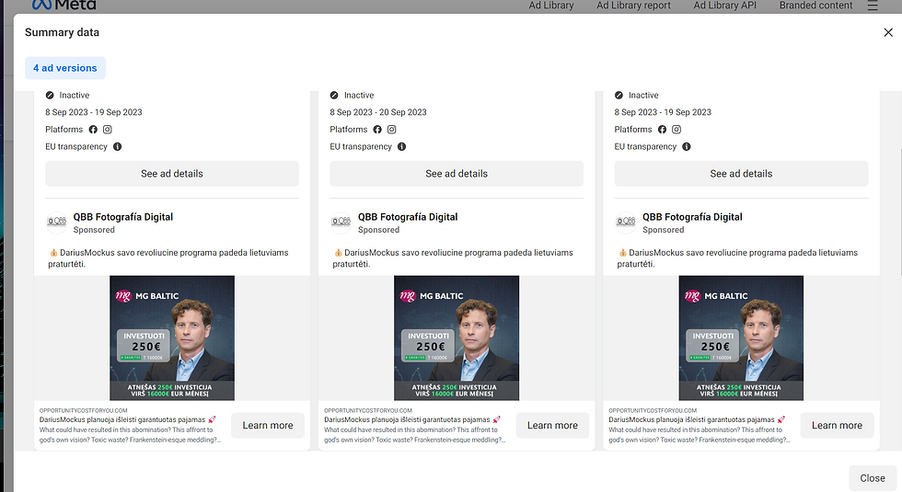902x492 pixels.
Task: Click Learn more on the first ad
Action: point(268,425)
